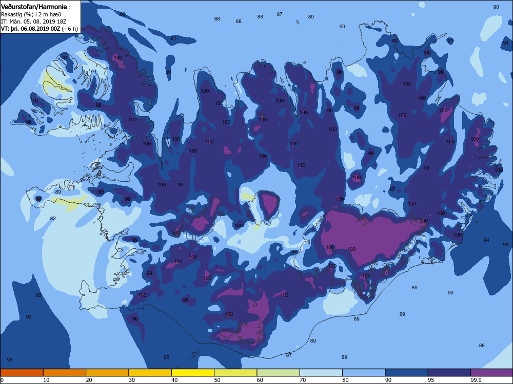Select the legend tick label '10'
Viewport: 513px width, 384px height.
click(46, 380)
